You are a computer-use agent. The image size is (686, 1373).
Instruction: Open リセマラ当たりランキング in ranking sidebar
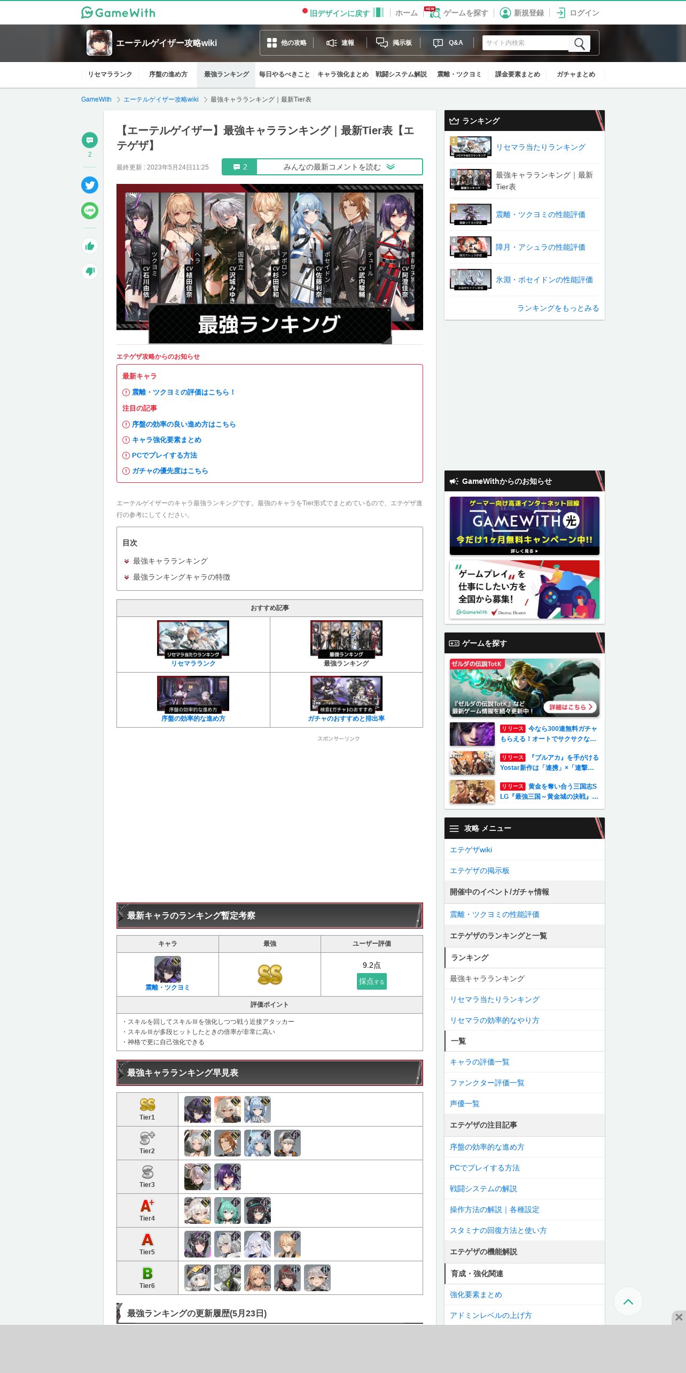click(540, 147)
